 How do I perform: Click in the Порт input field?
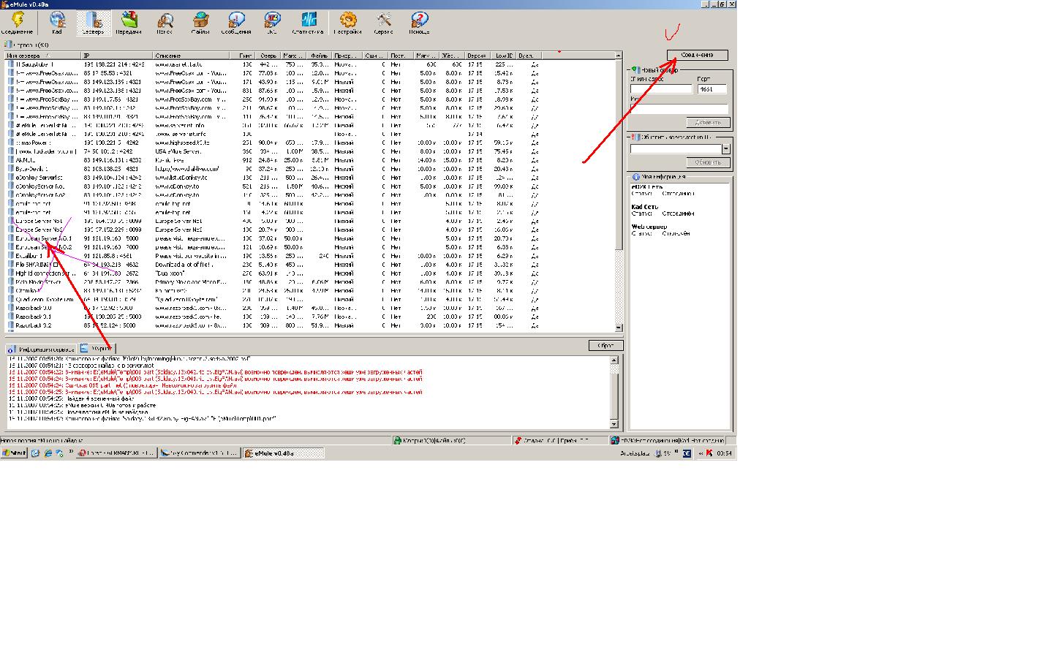point(712,89)
